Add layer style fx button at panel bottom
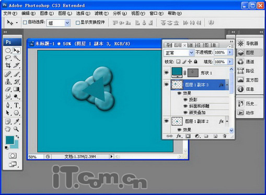Screen dimensions: 266x195 coord(179,136)
